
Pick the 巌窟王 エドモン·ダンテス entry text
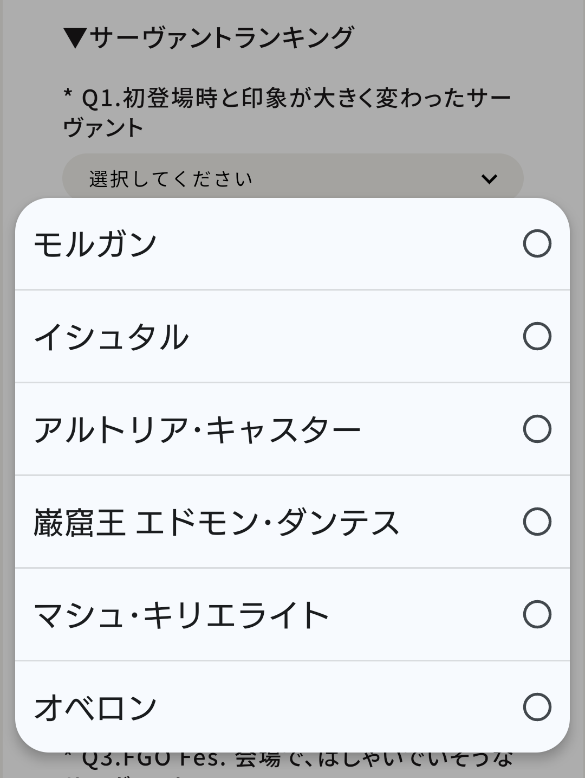217,522
